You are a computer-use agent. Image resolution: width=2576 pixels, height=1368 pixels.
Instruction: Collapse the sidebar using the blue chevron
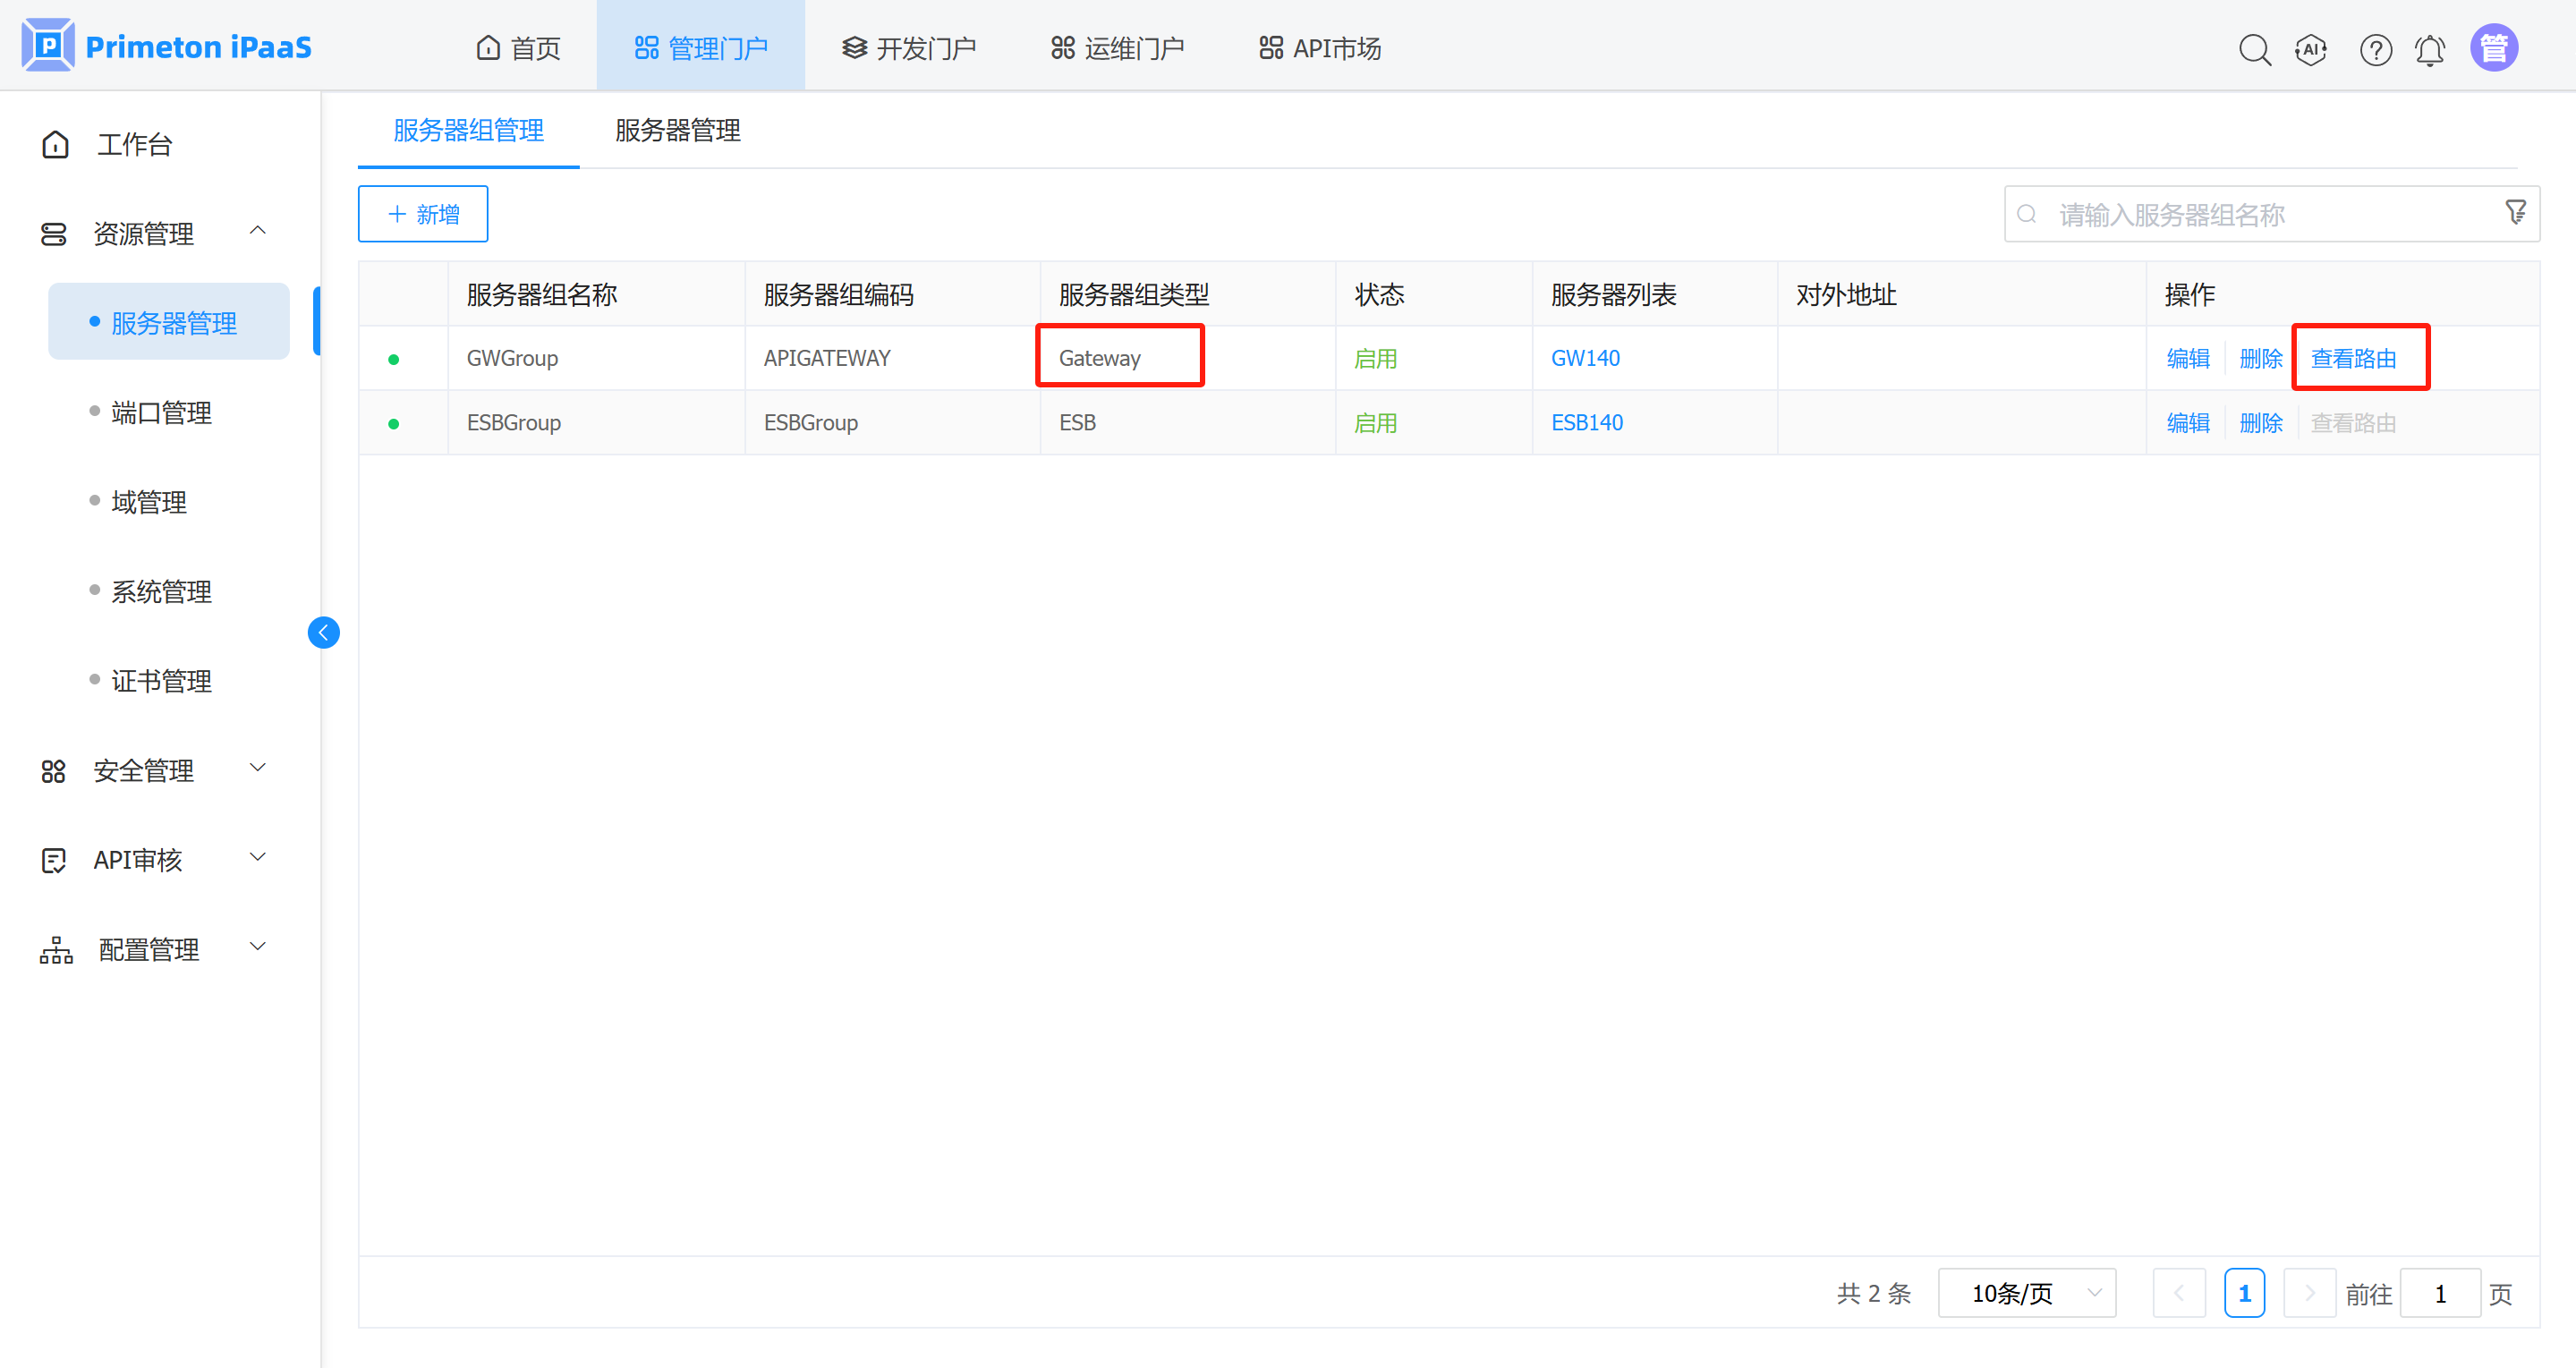point(323,632)
